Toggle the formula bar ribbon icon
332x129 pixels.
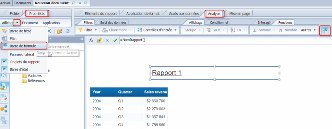(325, 30)
